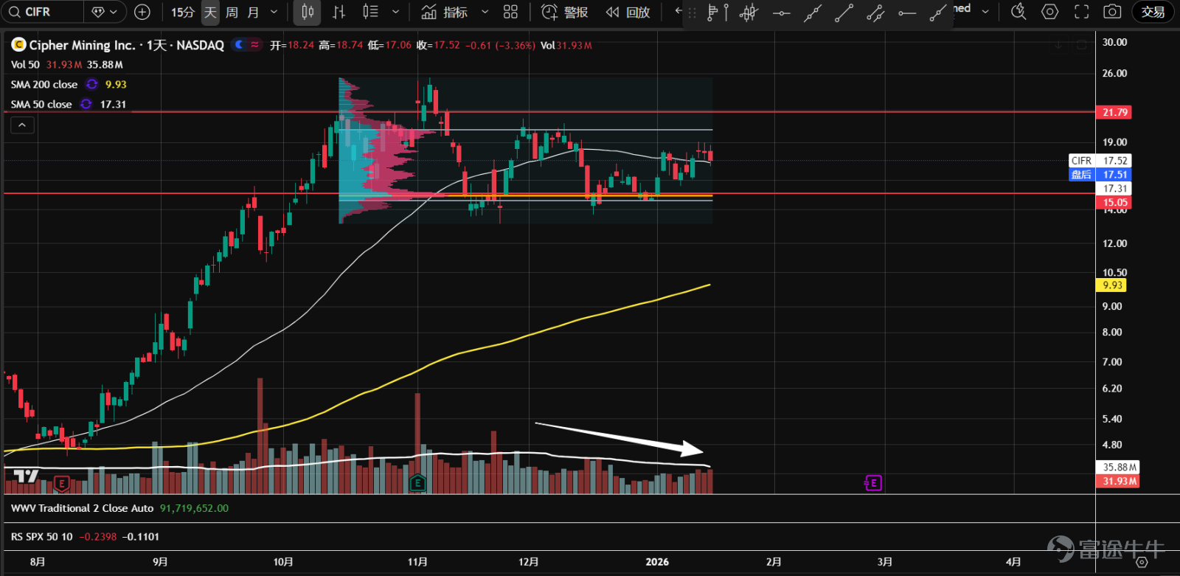Open the time axis settings gear icon
The width and height of the screenshot is (1180, 576).
pos(1142,562)
